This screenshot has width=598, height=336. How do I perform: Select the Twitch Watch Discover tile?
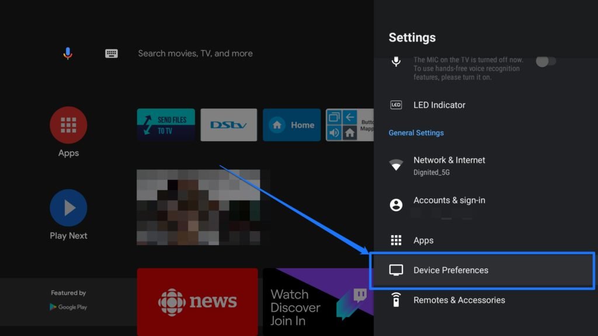click(x=318, y=301)
